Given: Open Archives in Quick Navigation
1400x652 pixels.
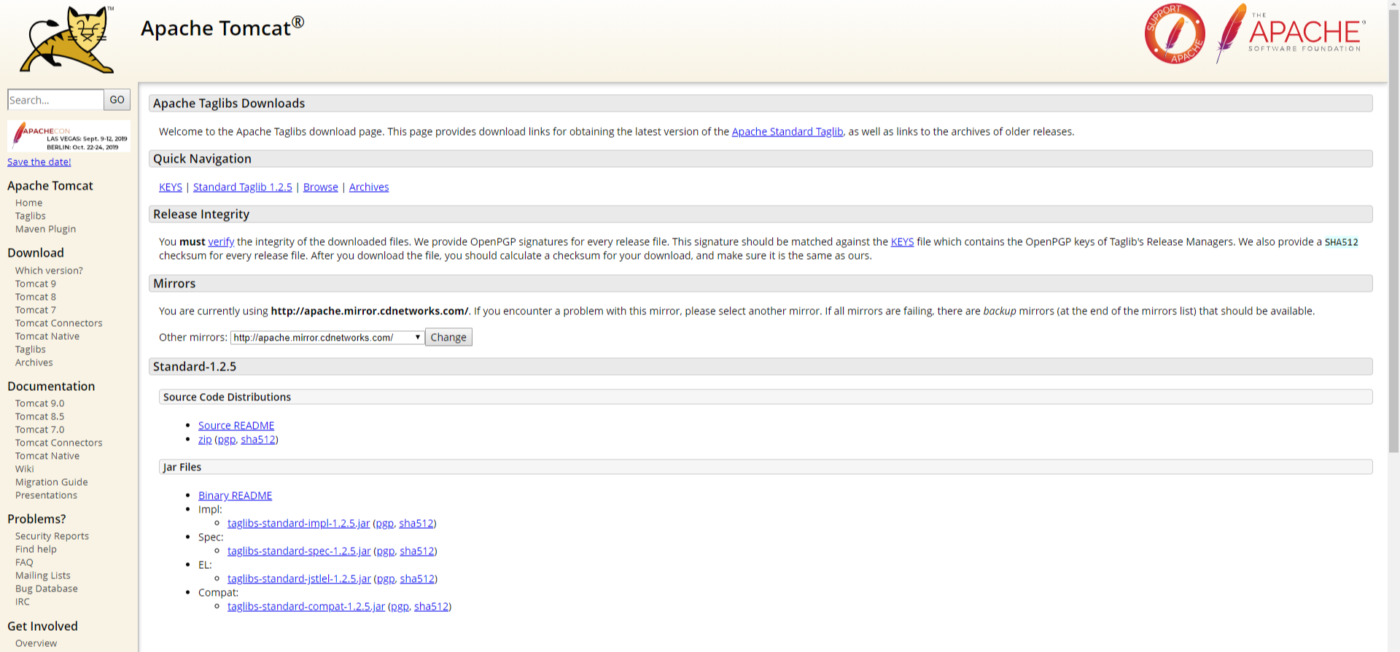Looking at the screenshot, I should click(x=369, y=187).
